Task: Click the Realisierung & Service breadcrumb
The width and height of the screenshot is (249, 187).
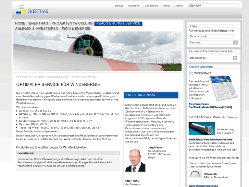Action: 57,77
